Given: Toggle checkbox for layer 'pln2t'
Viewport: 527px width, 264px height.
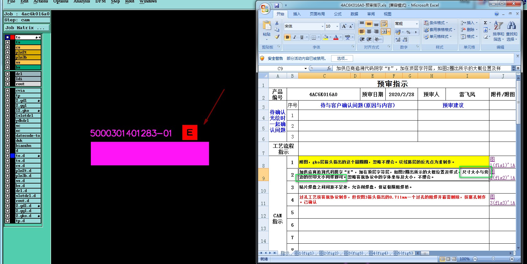Looking at the screenshot, I should [x=8, y=52].
